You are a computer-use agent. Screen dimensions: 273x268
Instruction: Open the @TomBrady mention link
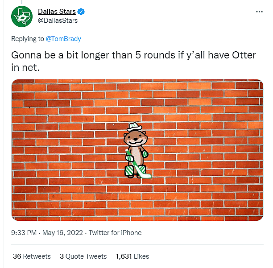pos(63,39)
